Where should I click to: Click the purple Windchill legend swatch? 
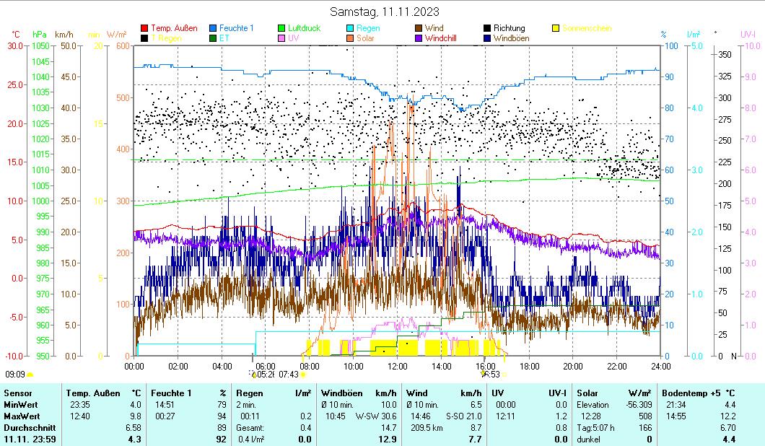pyautogui.click(x=419, y=38)
